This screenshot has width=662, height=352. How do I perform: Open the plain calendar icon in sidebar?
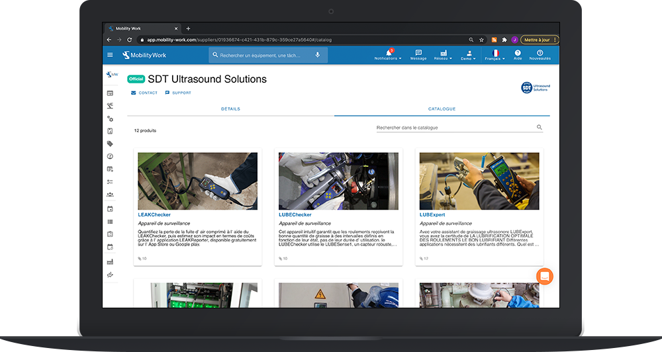tap(110, 209)
